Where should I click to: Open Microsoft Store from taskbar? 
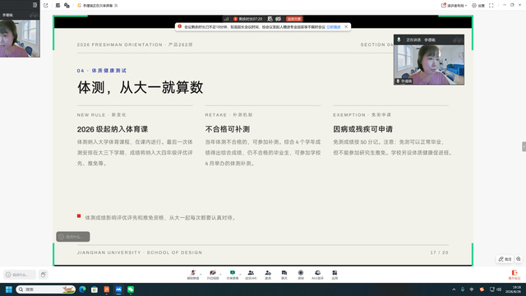pos(95,289)
